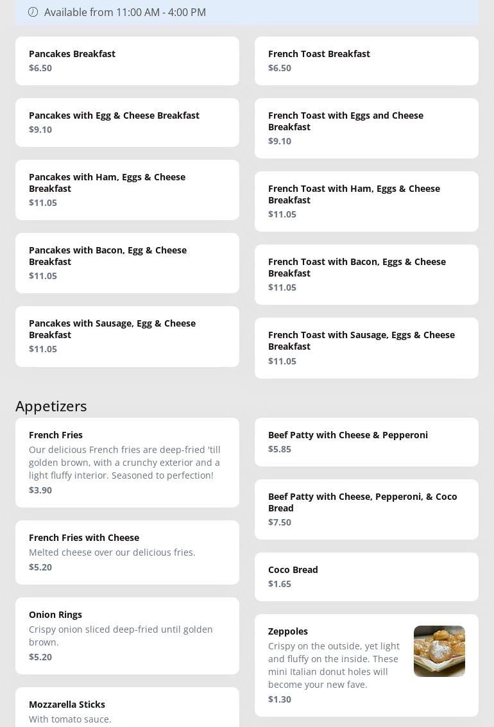
Task: Open French Toast with Sausage, Eggs & Cheese
Action: (x=366, y=348)
